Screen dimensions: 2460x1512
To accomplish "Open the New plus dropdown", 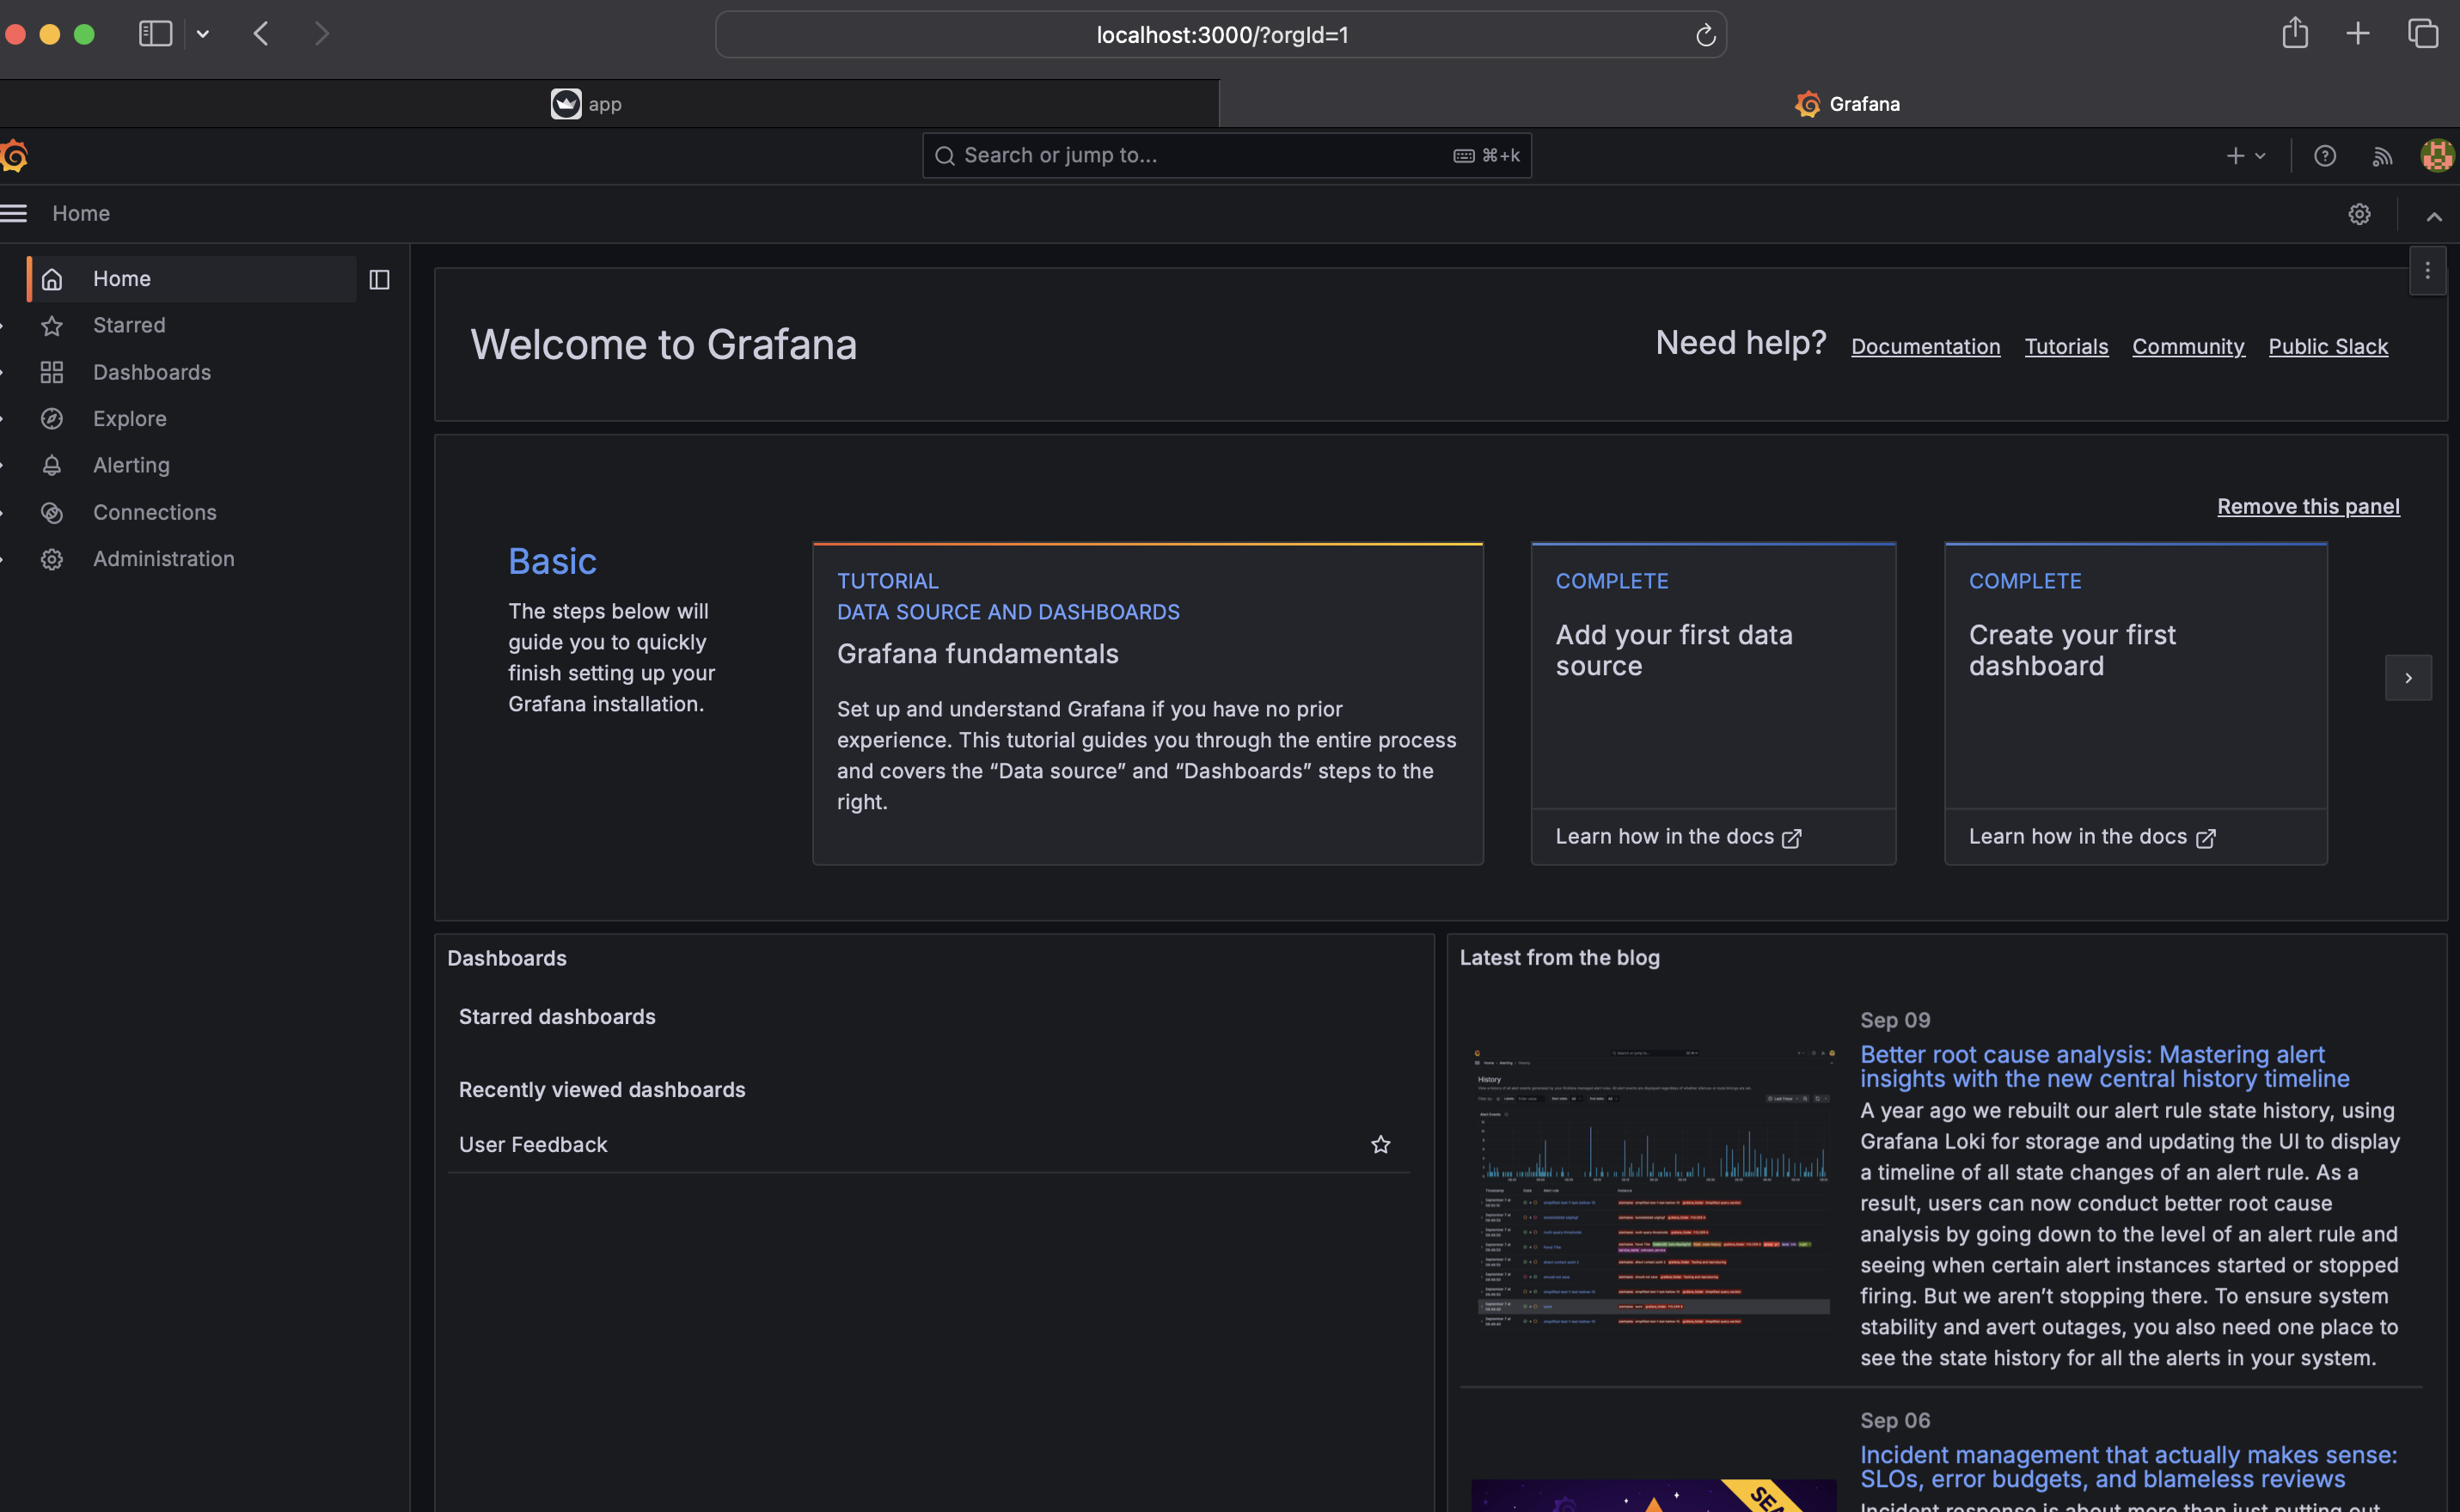I will click(2246, 156).
